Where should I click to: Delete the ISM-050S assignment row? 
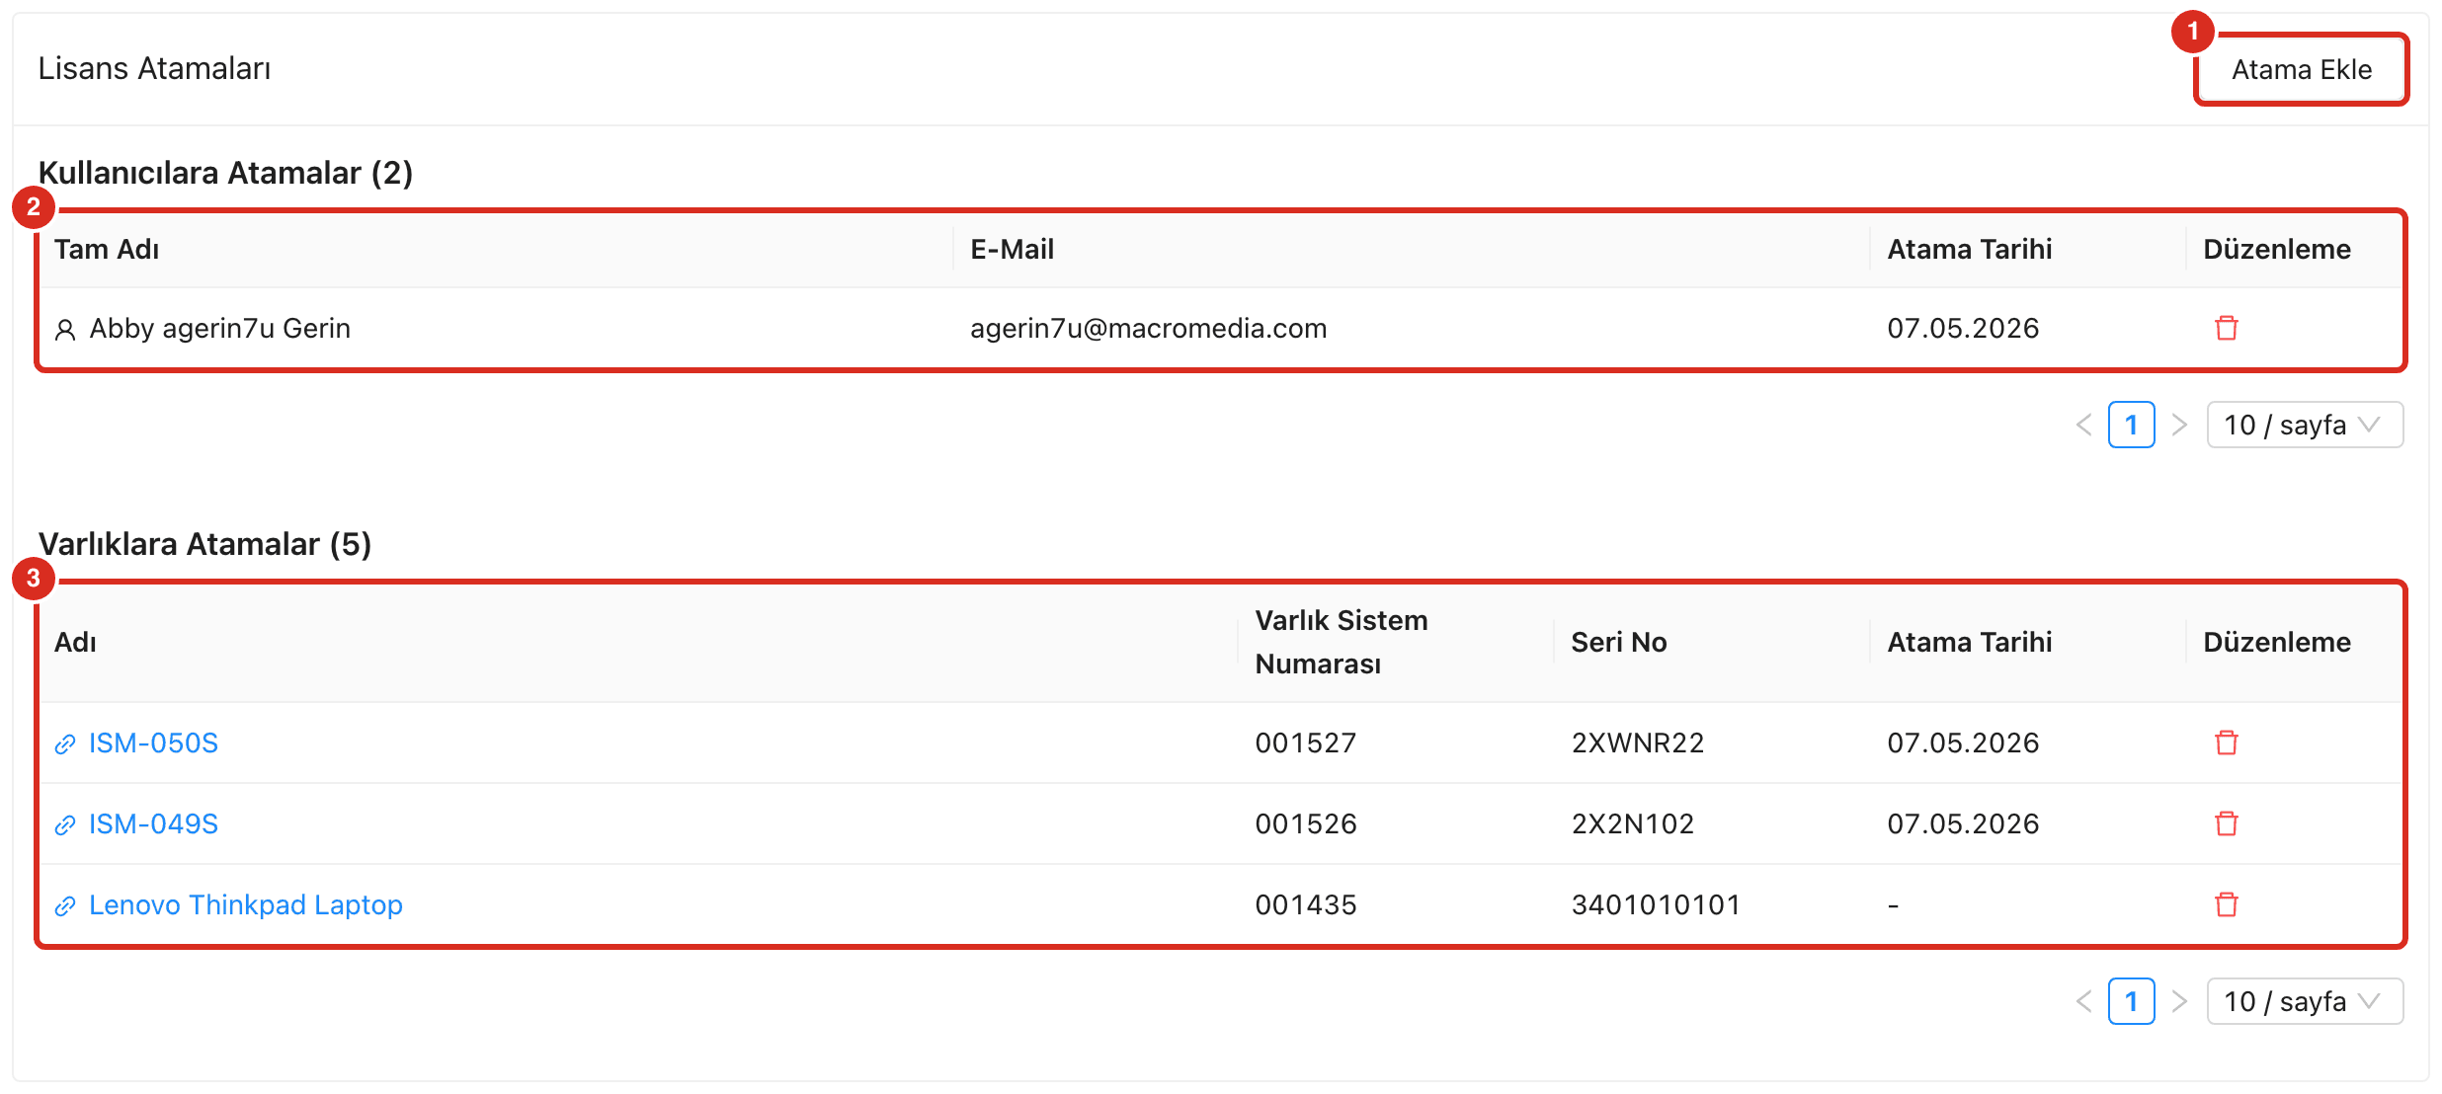[2226, 742]
